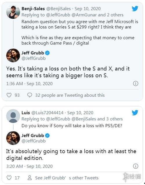Open info icon beside 3:20 AM timestamp
Viewport: 145px width, 185px height.
pos(135,166)
